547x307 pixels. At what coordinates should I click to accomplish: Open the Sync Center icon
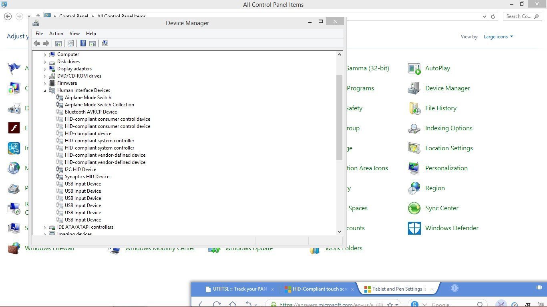click(414, 208)
